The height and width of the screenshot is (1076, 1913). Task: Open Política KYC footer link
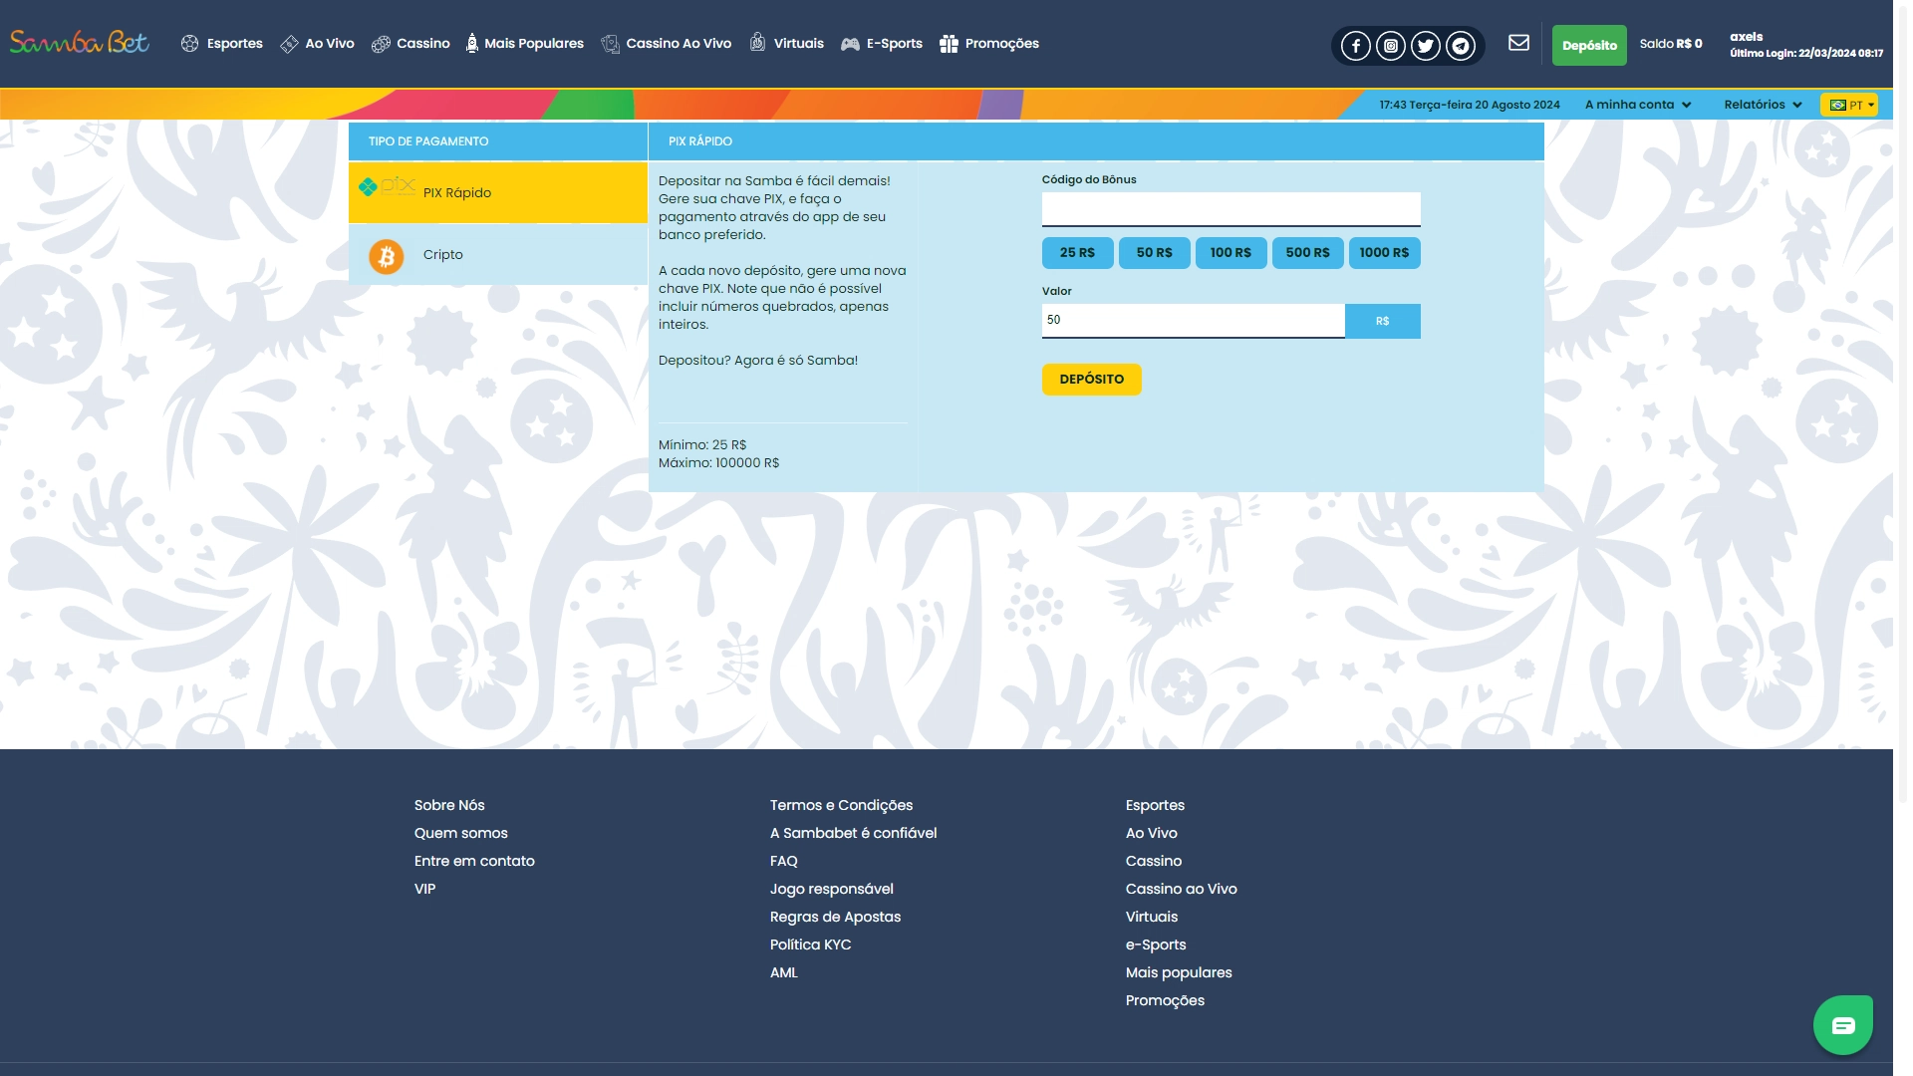tap(810, 944)
